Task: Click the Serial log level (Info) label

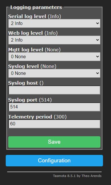Action: [35, 16]
